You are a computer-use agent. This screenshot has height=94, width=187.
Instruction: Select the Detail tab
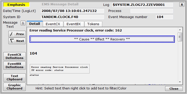click(35, 24)
